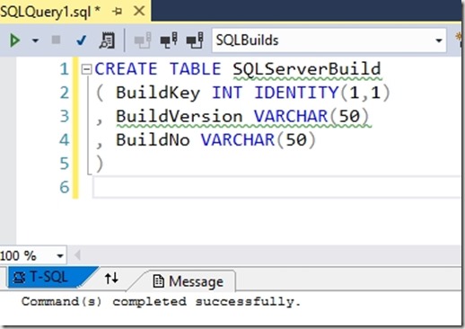Click the 'Command(s) completed successfully.' message

[161, 302]
